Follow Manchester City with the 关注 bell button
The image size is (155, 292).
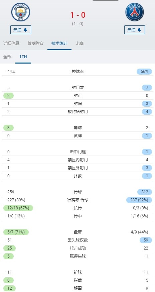(x=21, y=30)
